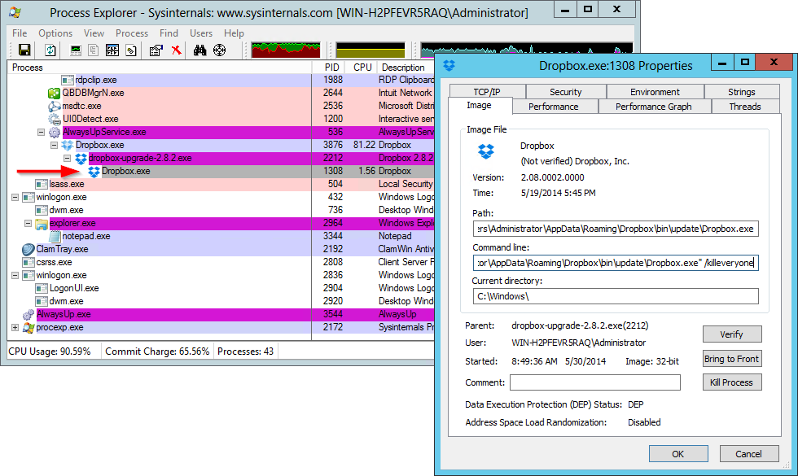The height and width of the screenshot is (476, 798).
Task: Click the Path text field
Action: pos(616,229)
